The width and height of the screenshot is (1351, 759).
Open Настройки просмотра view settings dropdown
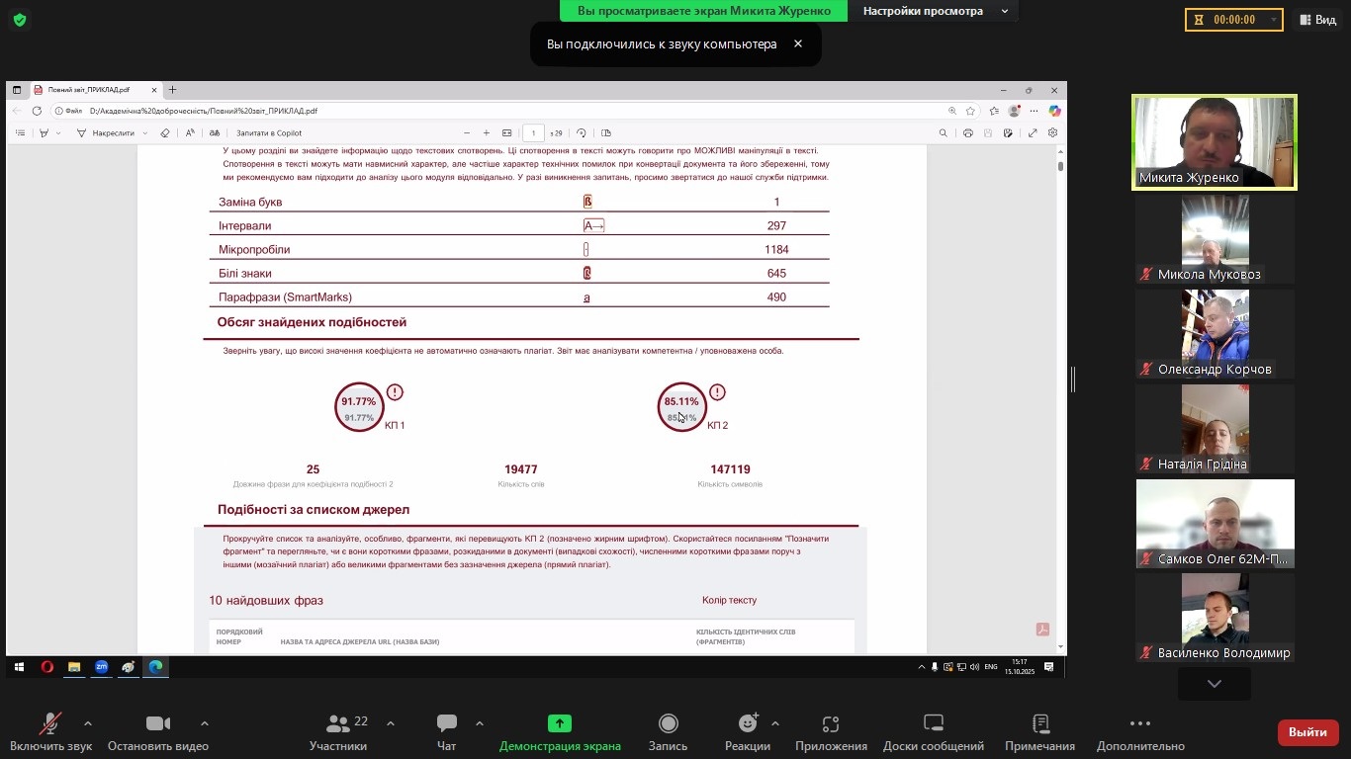pos(934,11)
